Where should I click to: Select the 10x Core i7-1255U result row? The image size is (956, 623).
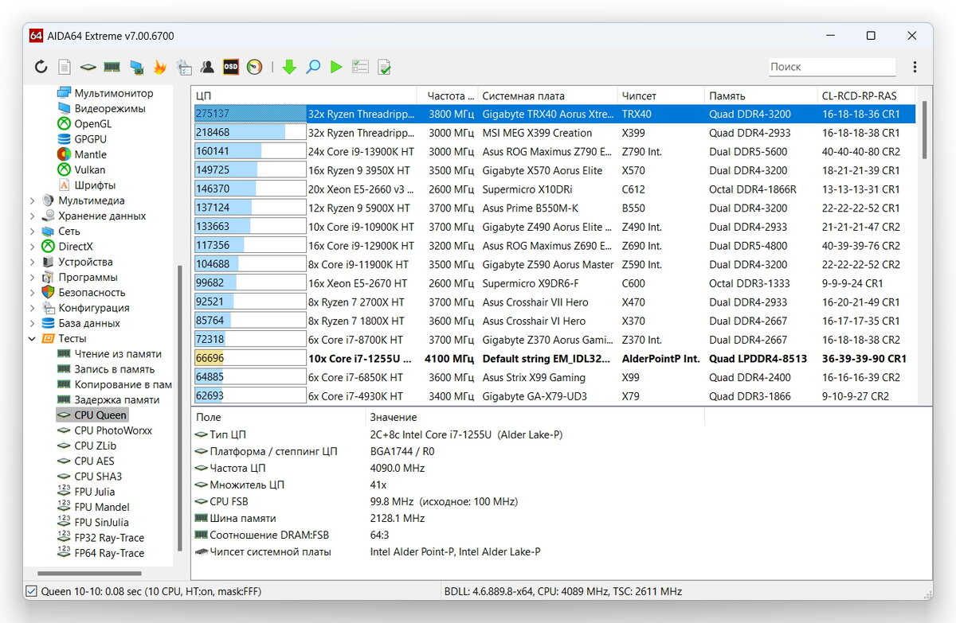554,359
